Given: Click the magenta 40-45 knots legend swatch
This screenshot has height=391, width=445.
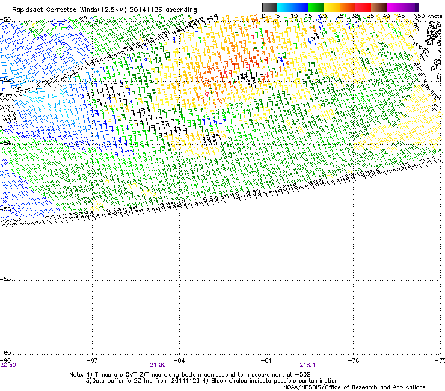Looking at the screenshot, I should coord(394,7).
